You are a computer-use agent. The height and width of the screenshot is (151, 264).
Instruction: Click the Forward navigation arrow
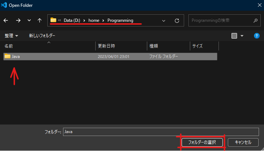tap(18, 21)
